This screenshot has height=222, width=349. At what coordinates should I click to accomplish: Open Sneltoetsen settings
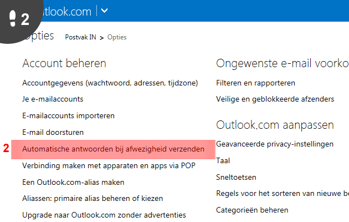point(236,177)
